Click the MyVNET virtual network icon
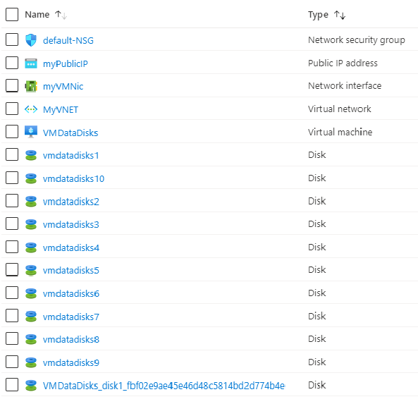Screen dimensions: 418x404 [31, 109]
